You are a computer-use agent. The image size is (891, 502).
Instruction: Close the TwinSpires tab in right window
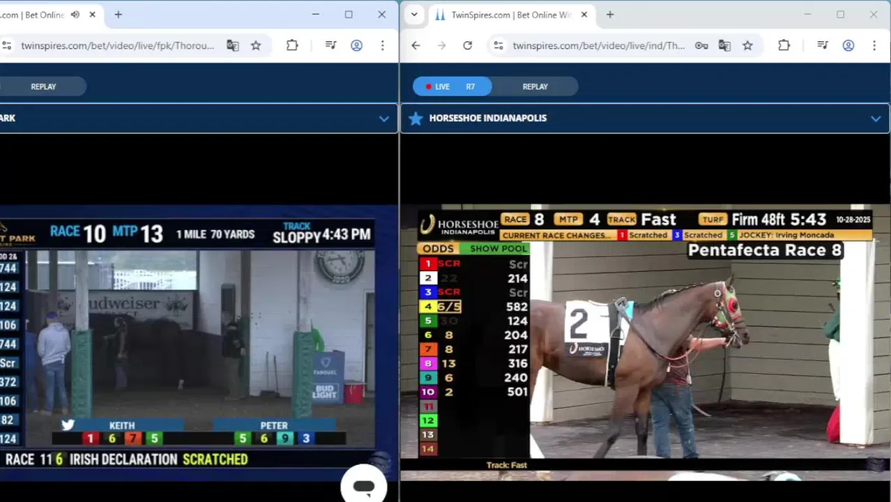(x=584, y=15)
